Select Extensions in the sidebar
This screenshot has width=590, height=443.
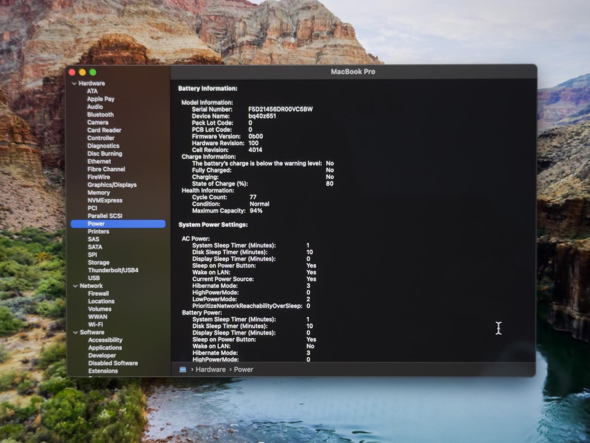point(103,372)
